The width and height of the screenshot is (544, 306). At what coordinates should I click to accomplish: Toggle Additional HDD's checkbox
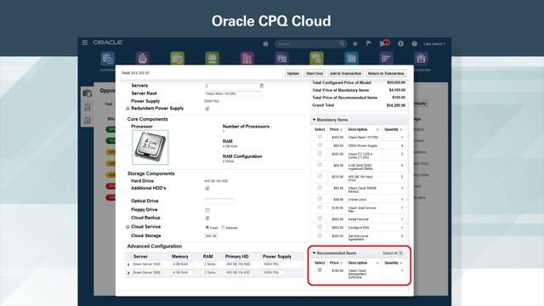(x=207, y=189)
